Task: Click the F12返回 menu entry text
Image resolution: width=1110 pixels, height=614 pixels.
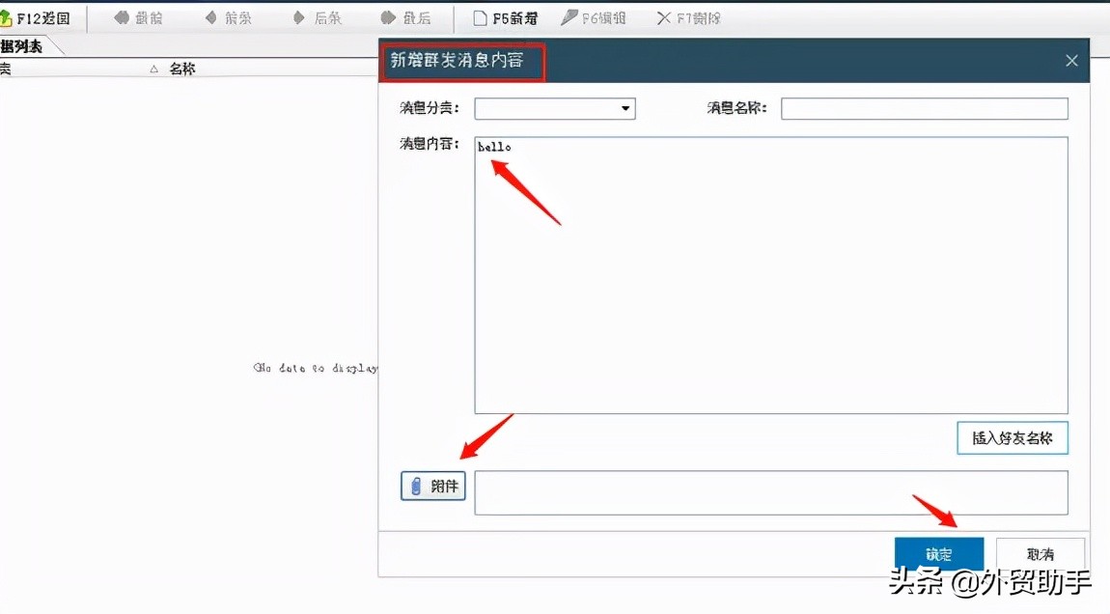Action: 39,17
